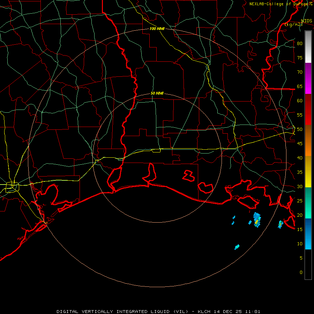The height and width of the screenshot is (314, 314).
Task: Click the small echo next to the eastern coastline
Action: (281, 224)
